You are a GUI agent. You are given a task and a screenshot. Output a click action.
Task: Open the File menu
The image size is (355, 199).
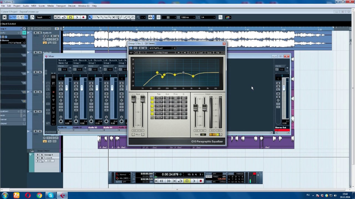[x=2, y=6]
